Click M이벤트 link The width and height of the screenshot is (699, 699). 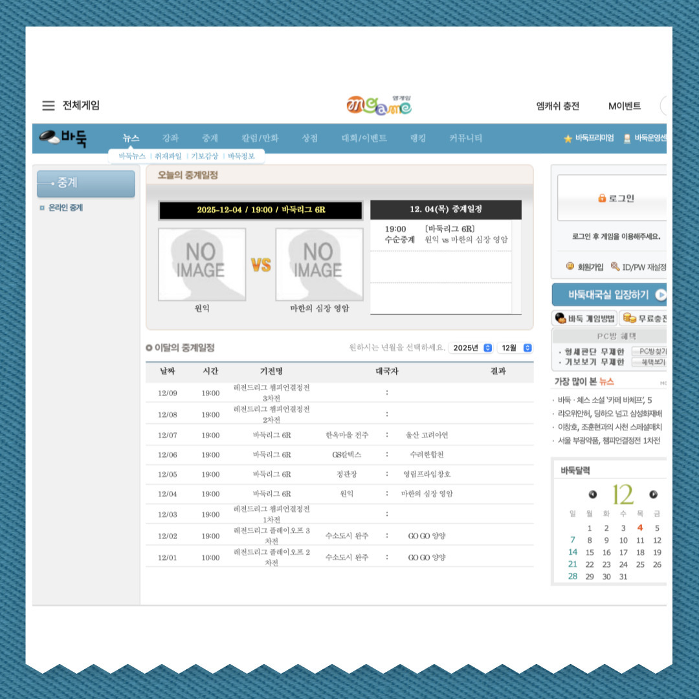(624, 106)
